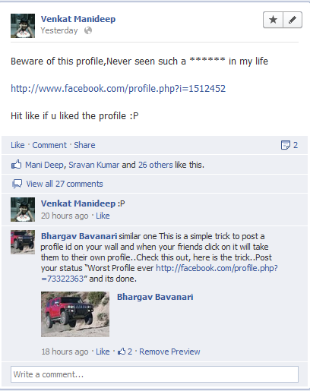Image resolution: width=310 pixels, height=391 pixels.
Task: Click Remove Preview on Bhargav's comment
Action: [169, 352]
